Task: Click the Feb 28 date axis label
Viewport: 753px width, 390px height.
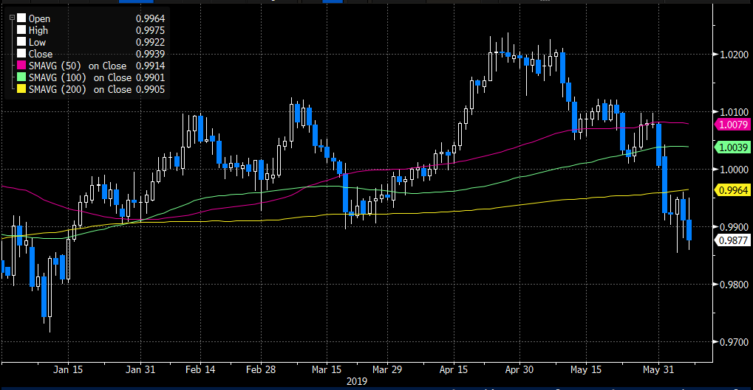Action: (x=261, y=370)
